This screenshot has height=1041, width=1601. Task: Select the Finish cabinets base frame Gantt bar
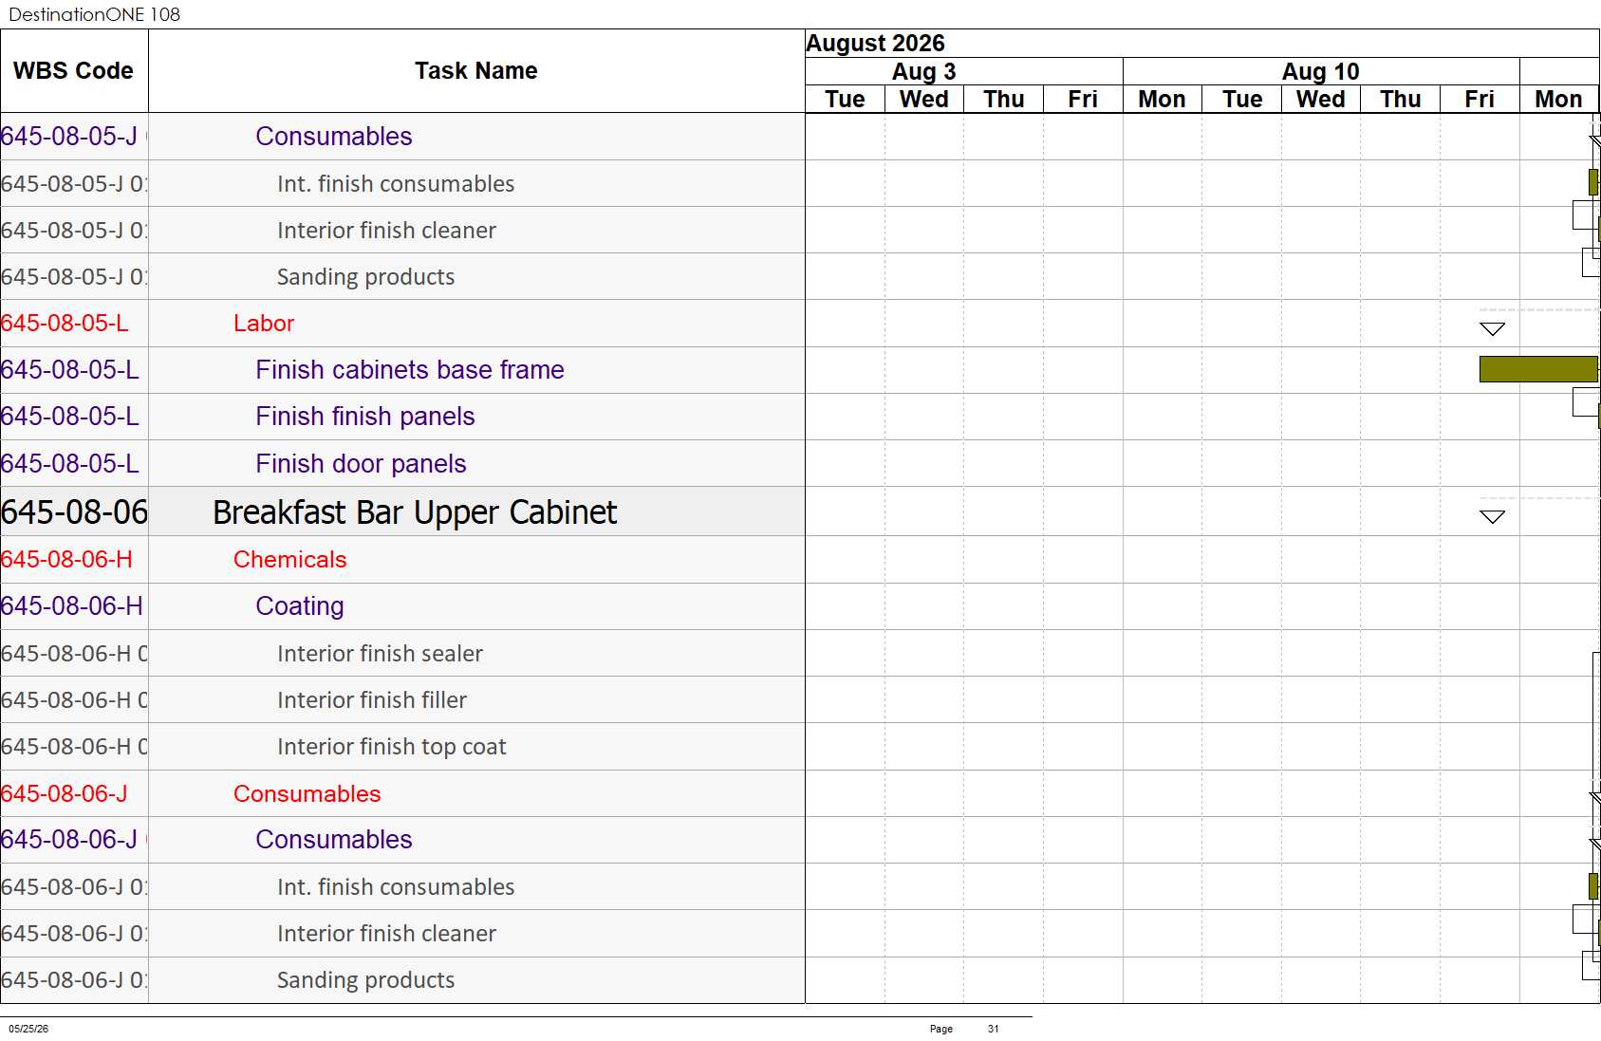(1538, 369)
